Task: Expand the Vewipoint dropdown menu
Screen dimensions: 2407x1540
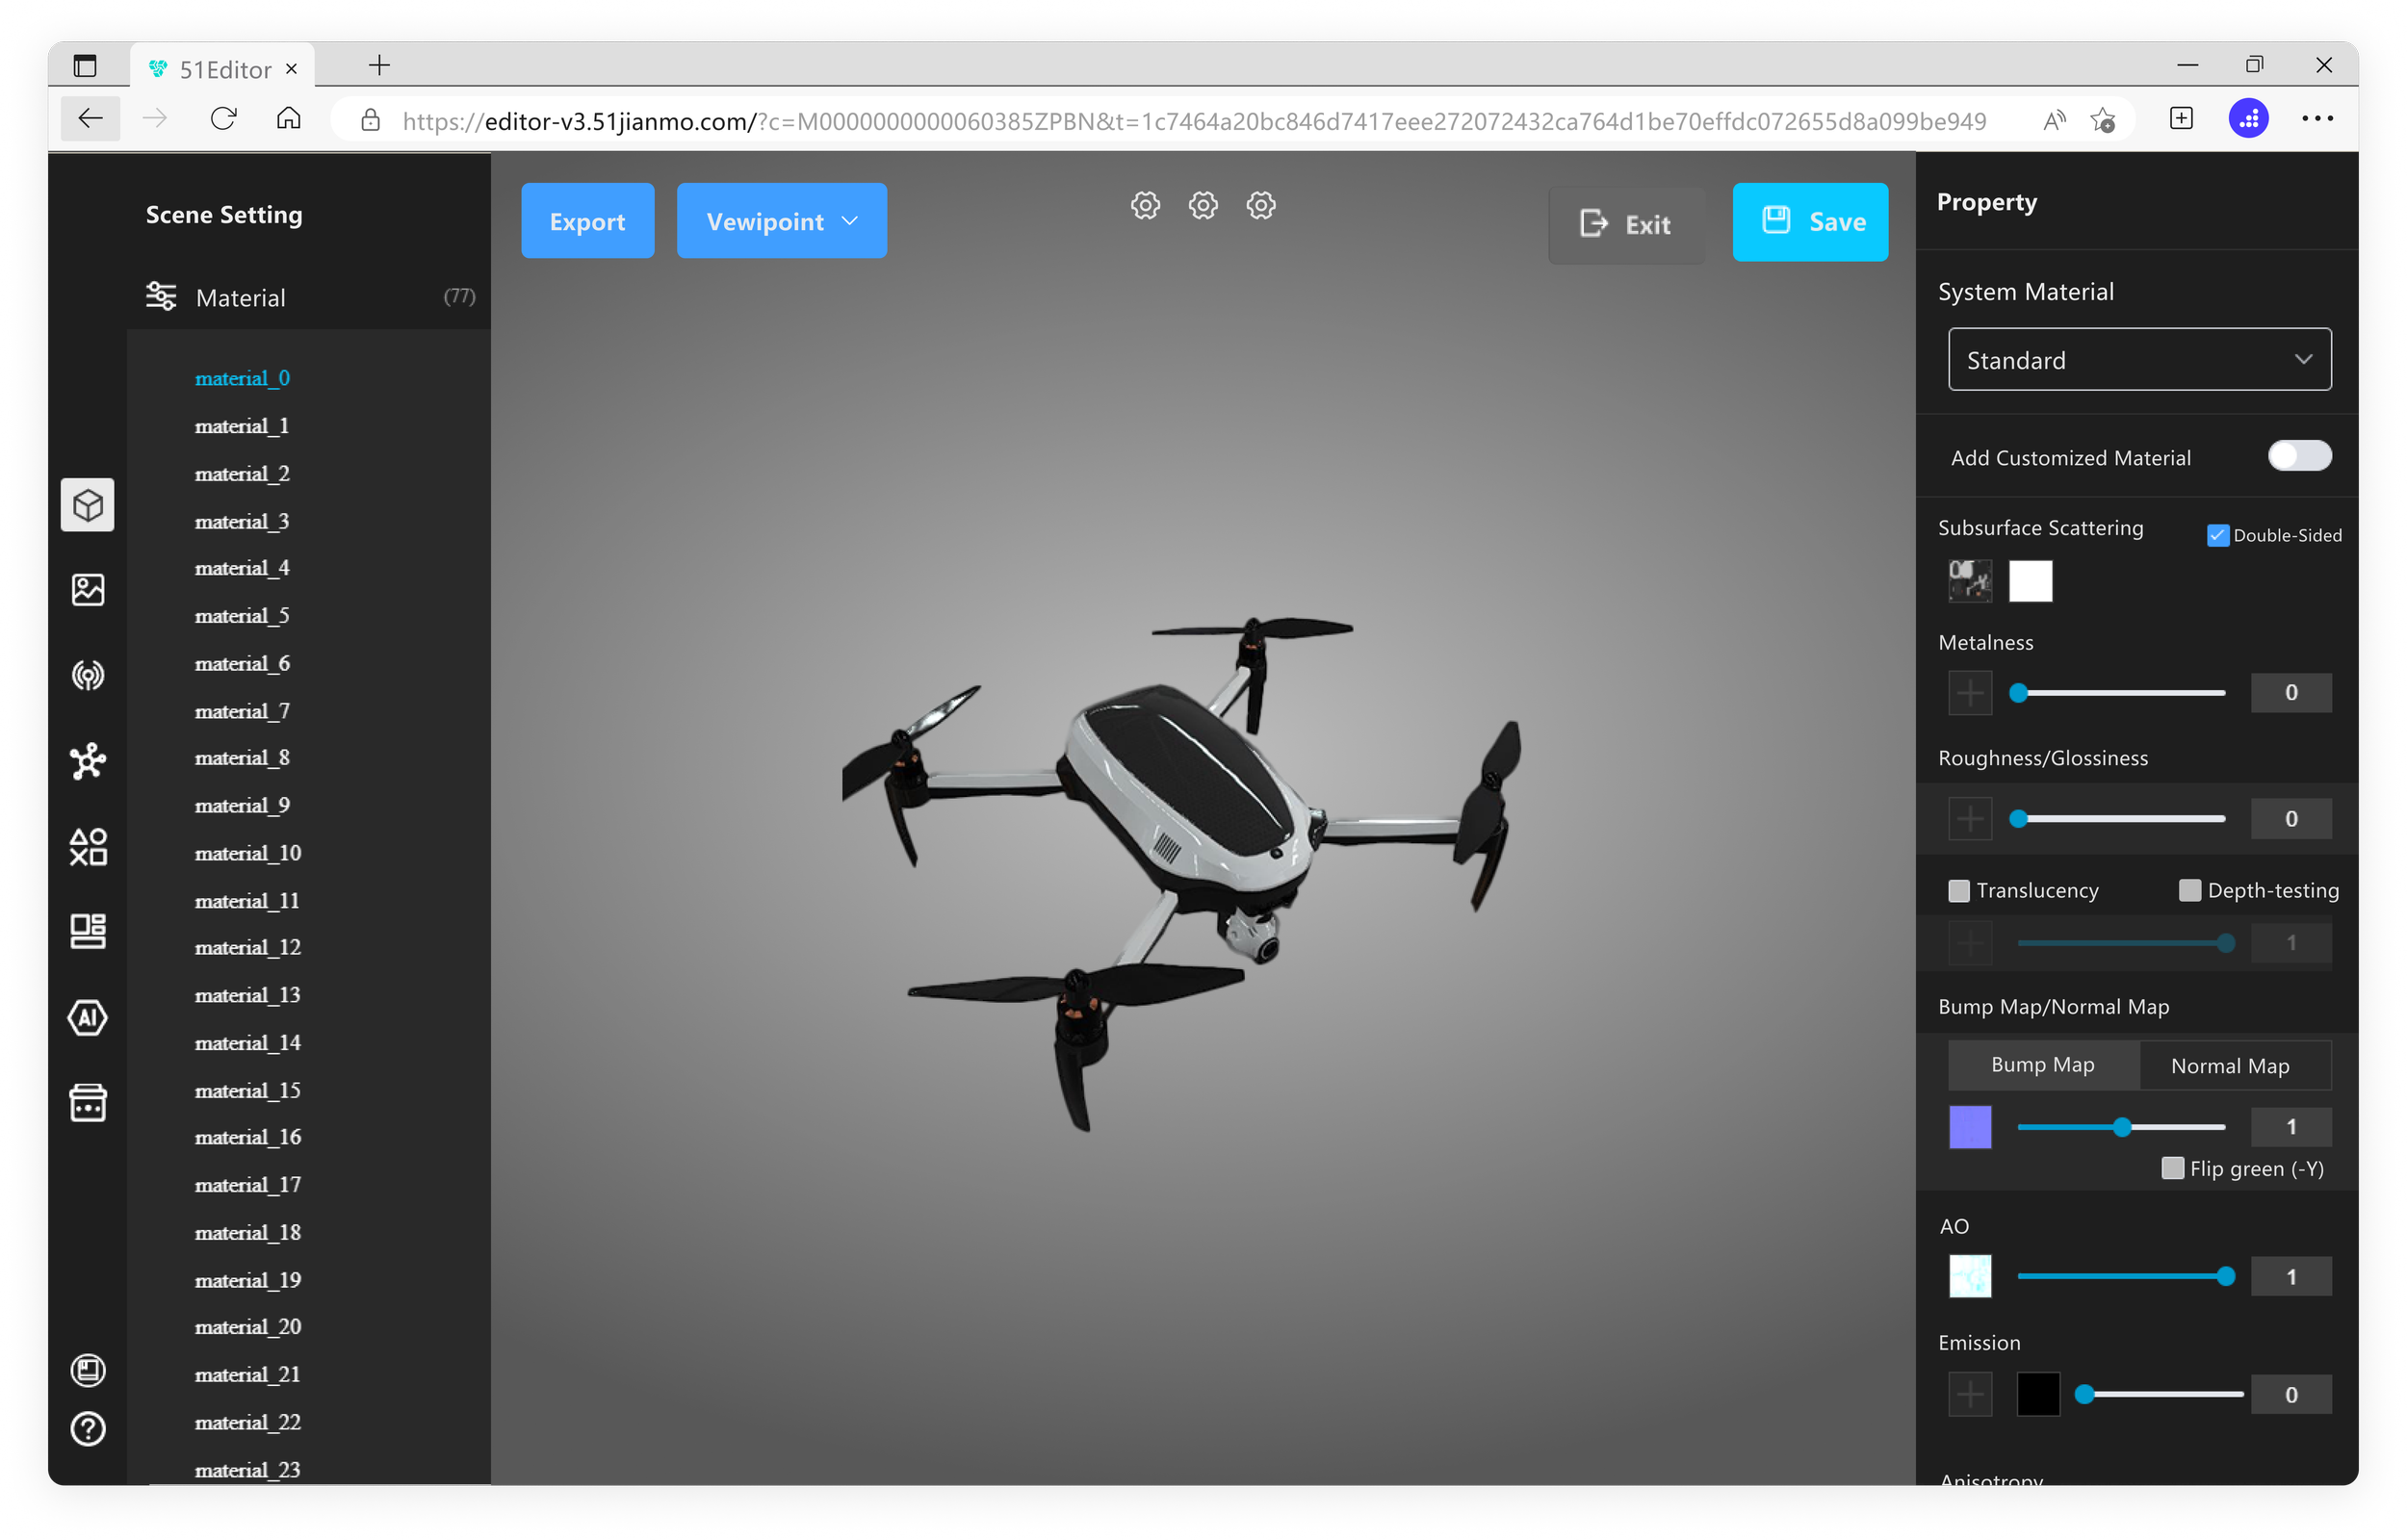Action: tap(781, 221)
